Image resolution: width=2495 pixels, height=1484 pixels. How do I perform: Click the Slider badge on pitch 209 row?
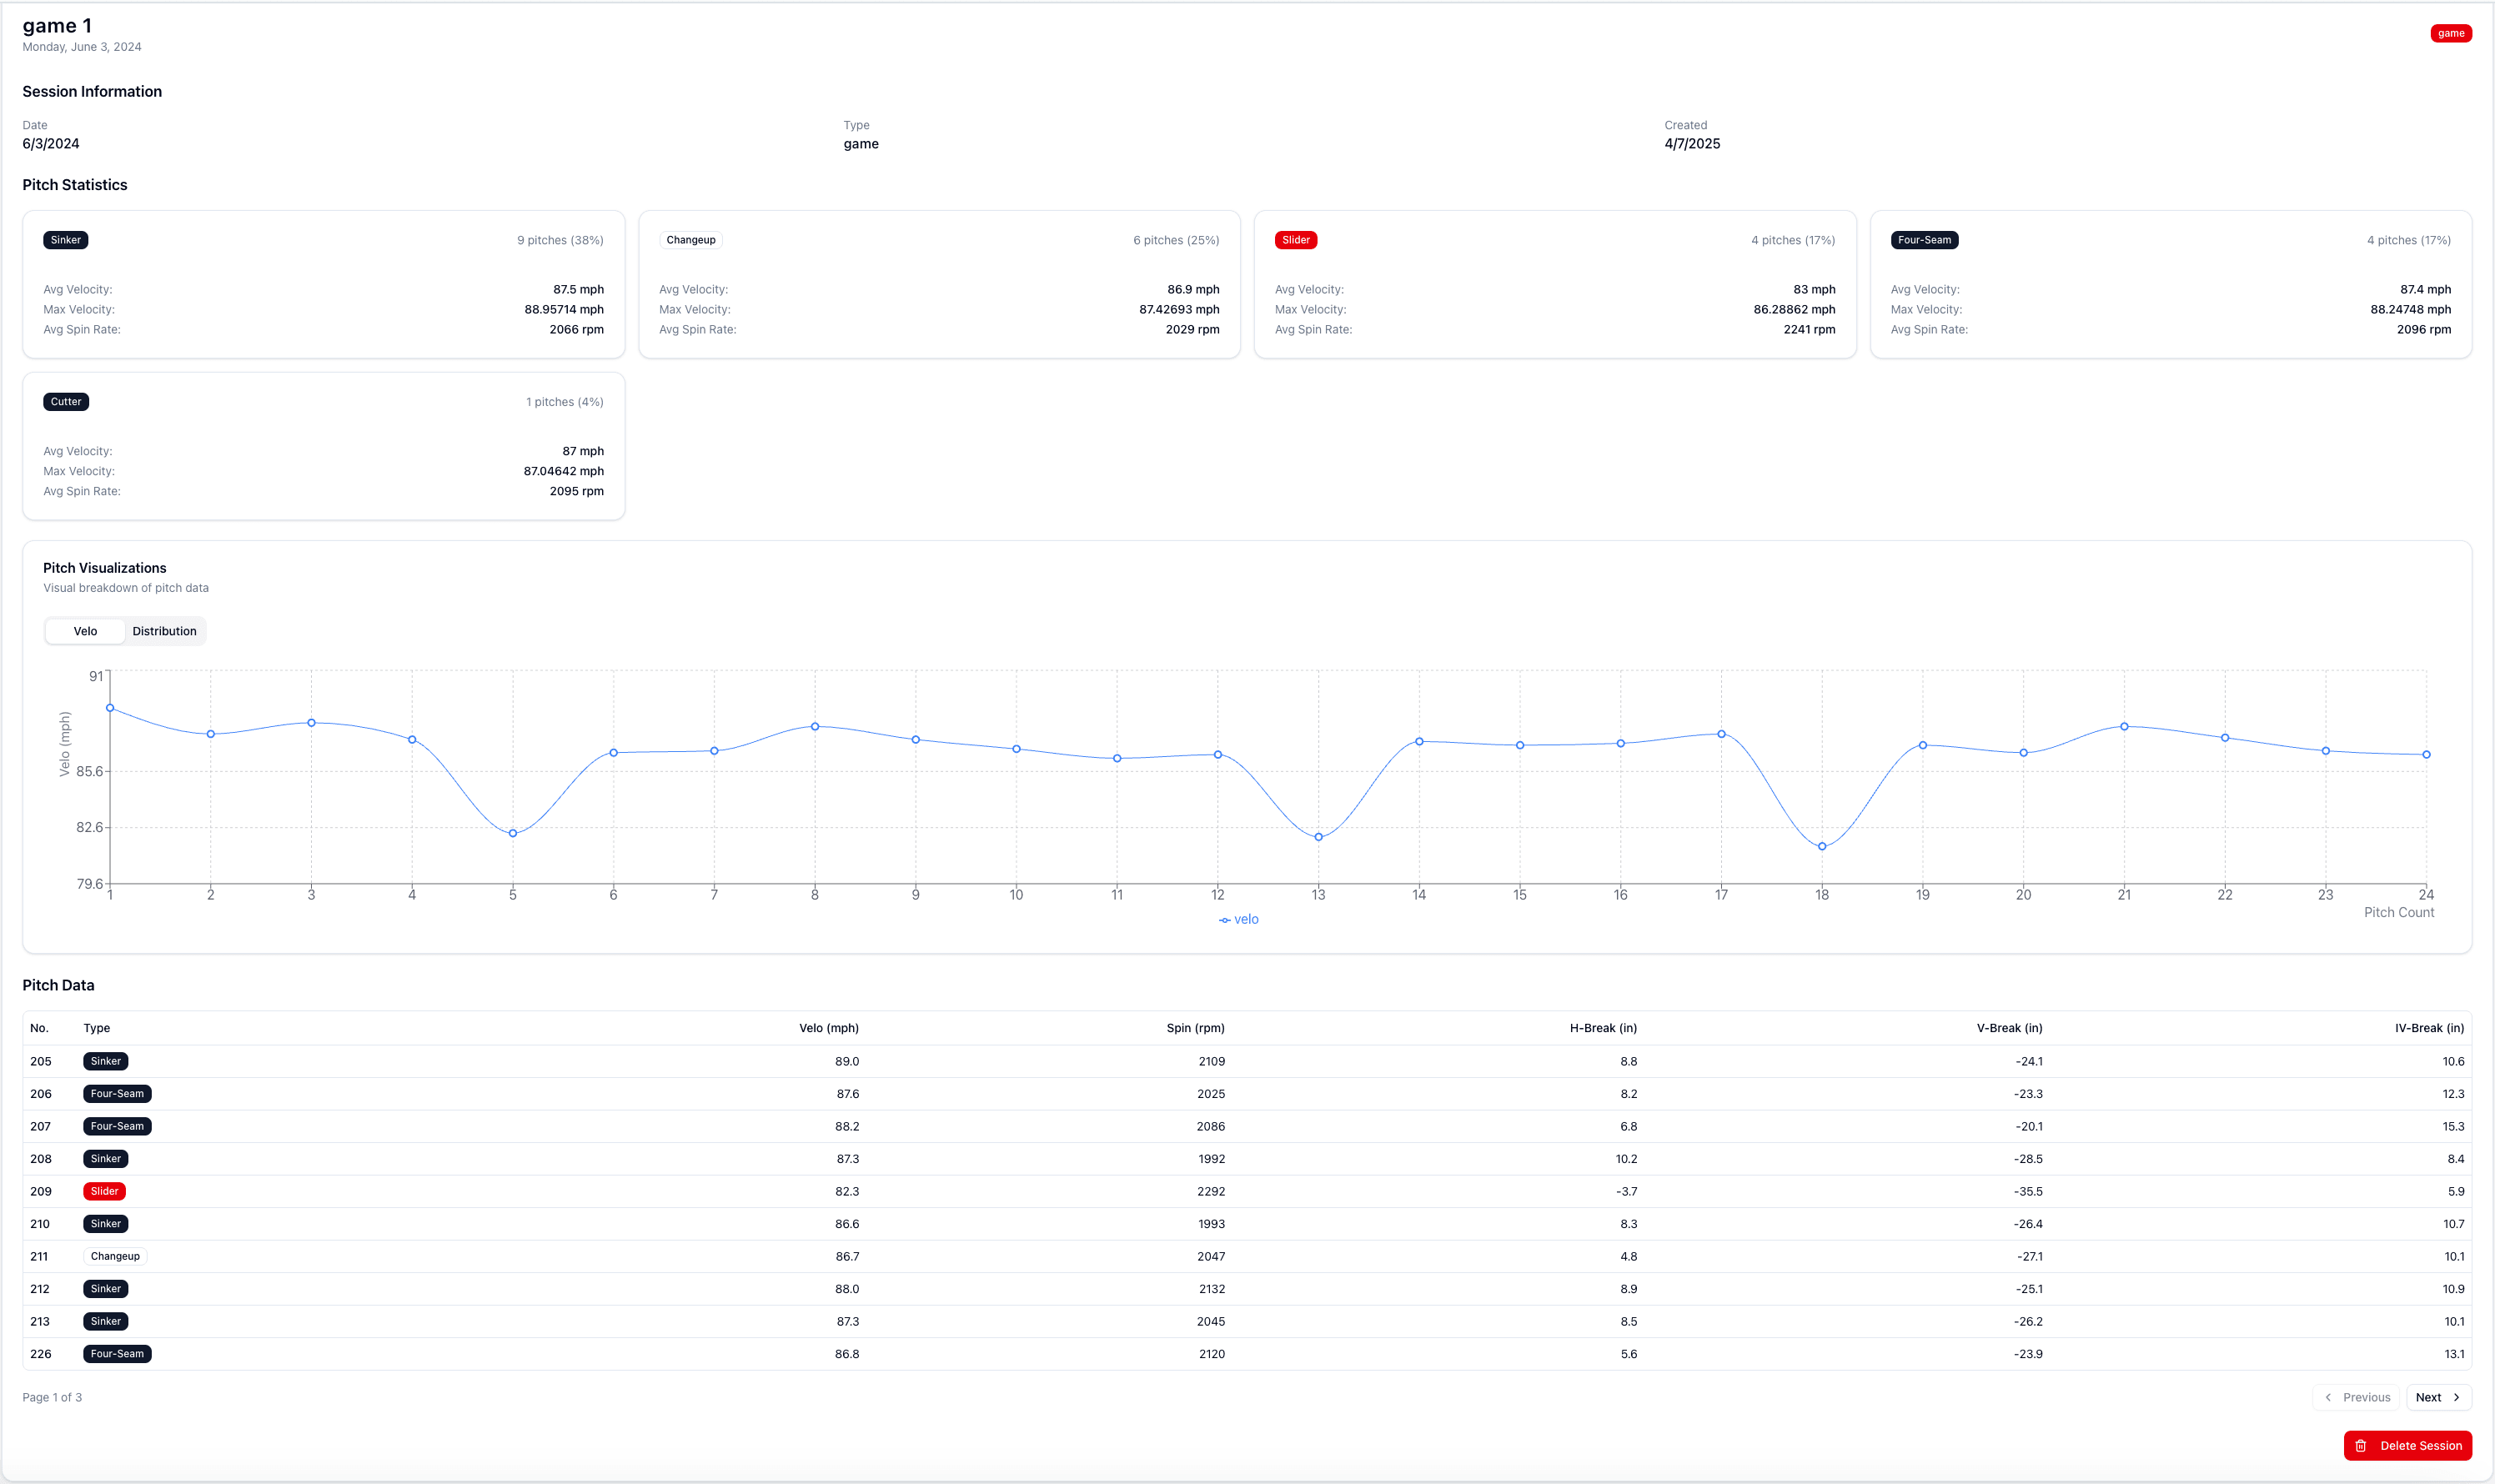pos(104,1191)
